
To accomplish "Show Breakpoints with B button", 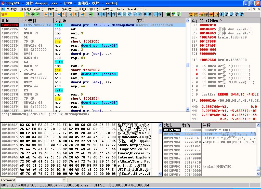I will pos(145,15).
